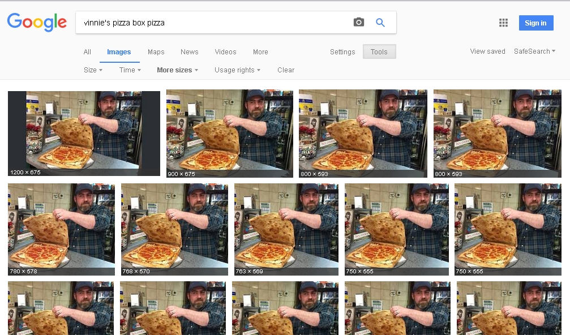Click the Google logo
This screenshot has width=570, height=335.
click(x=37, y=22)
